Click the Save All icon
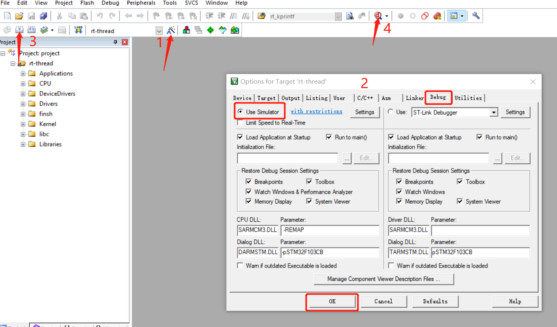Screen dimensions: 557x327 pos(43,16)
